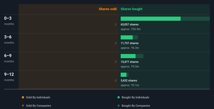
Task: Click the striped companies bar for 6–9 months
Action: [139, 56]
